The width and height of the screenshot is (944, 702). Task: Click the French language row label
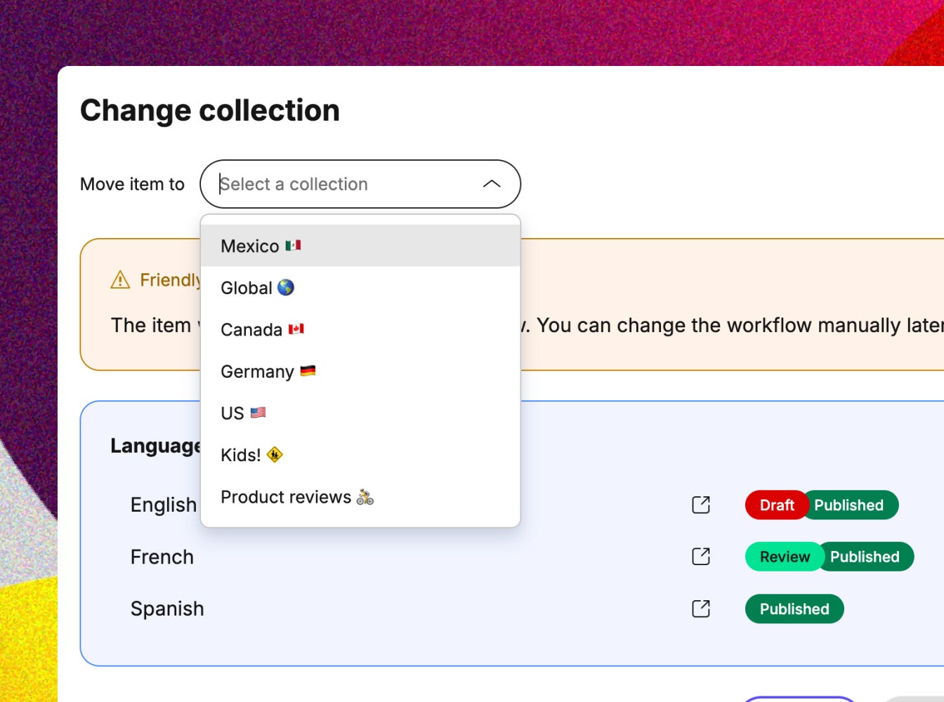pyautogui.click(x=162, y=557)
